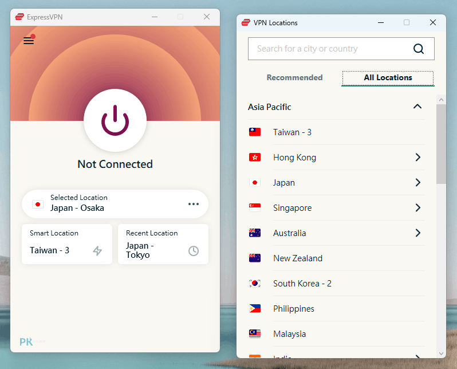Click the South Korea flag icon
457x369 pixels.
[x=255, y=283]
